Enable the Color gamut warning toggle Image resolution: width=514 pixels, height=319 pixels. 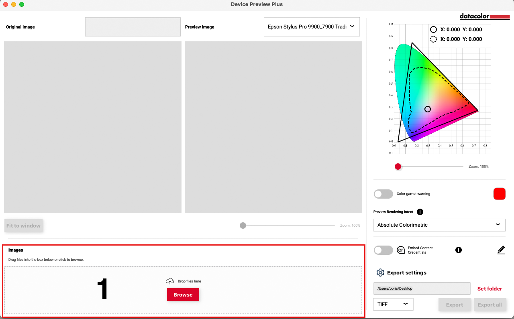pos(383,194)
